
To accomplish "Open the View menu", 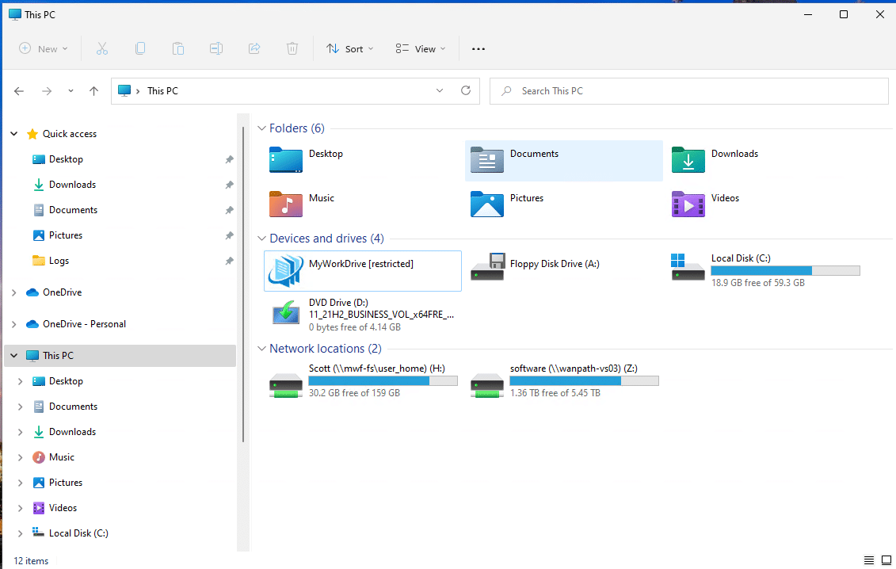I will point(421,48).
